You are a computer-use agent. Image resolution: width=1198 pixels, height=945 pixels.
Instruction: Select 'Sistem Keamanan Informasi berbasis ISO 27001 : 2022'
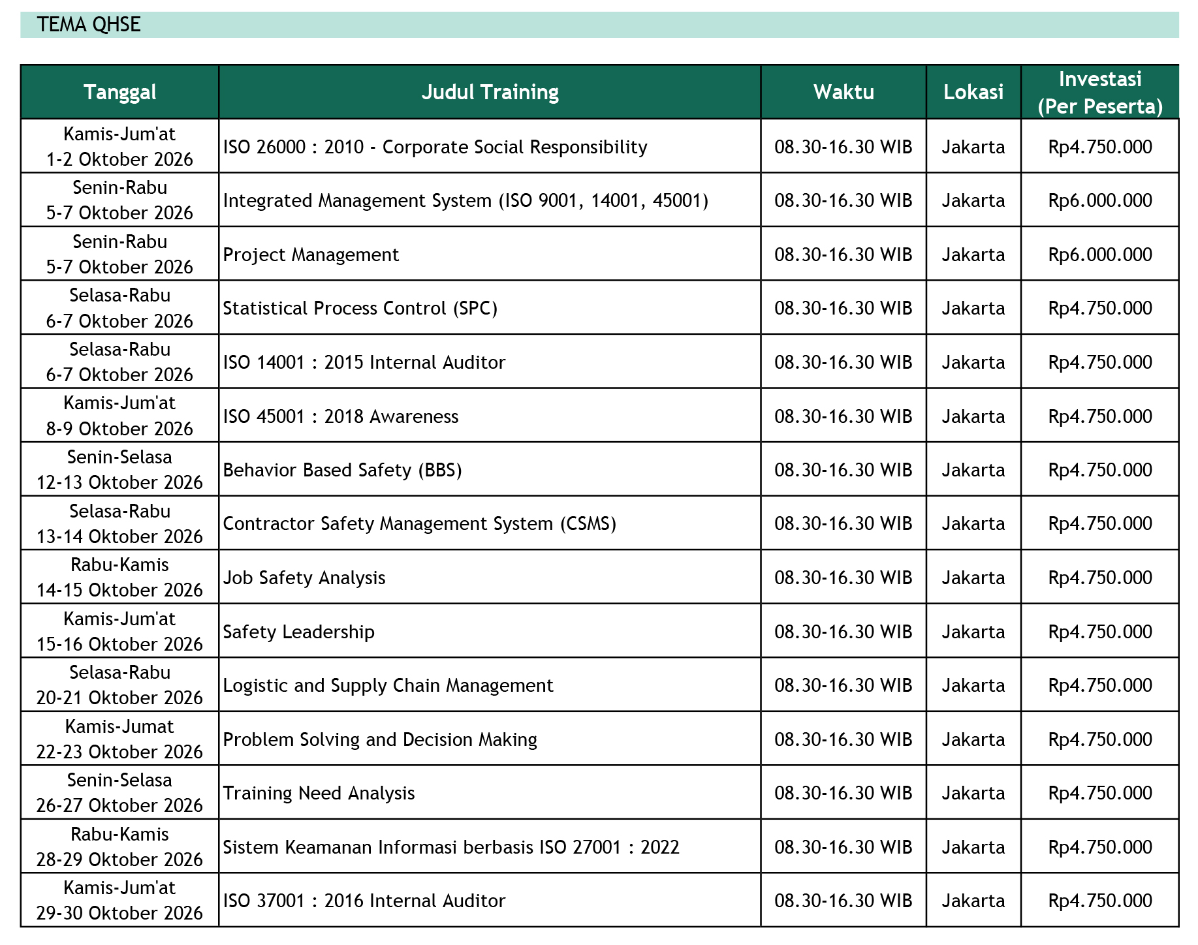(x=451, y=847)
